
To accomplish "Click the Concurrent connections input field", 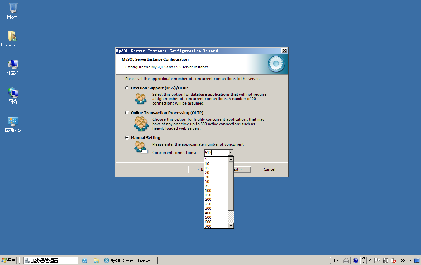I will (x=216, y=153).
